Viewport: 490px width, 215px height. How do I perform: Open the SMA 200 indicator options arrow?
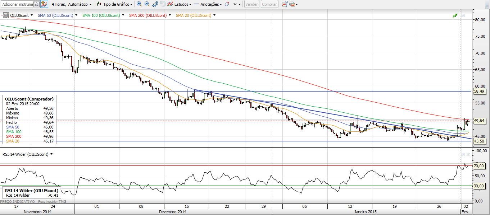[x=170, y=15]
